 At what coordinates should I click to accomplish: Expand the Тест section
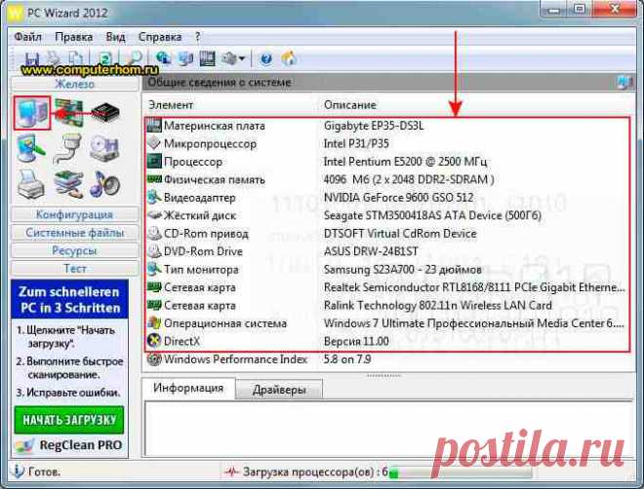75,269
